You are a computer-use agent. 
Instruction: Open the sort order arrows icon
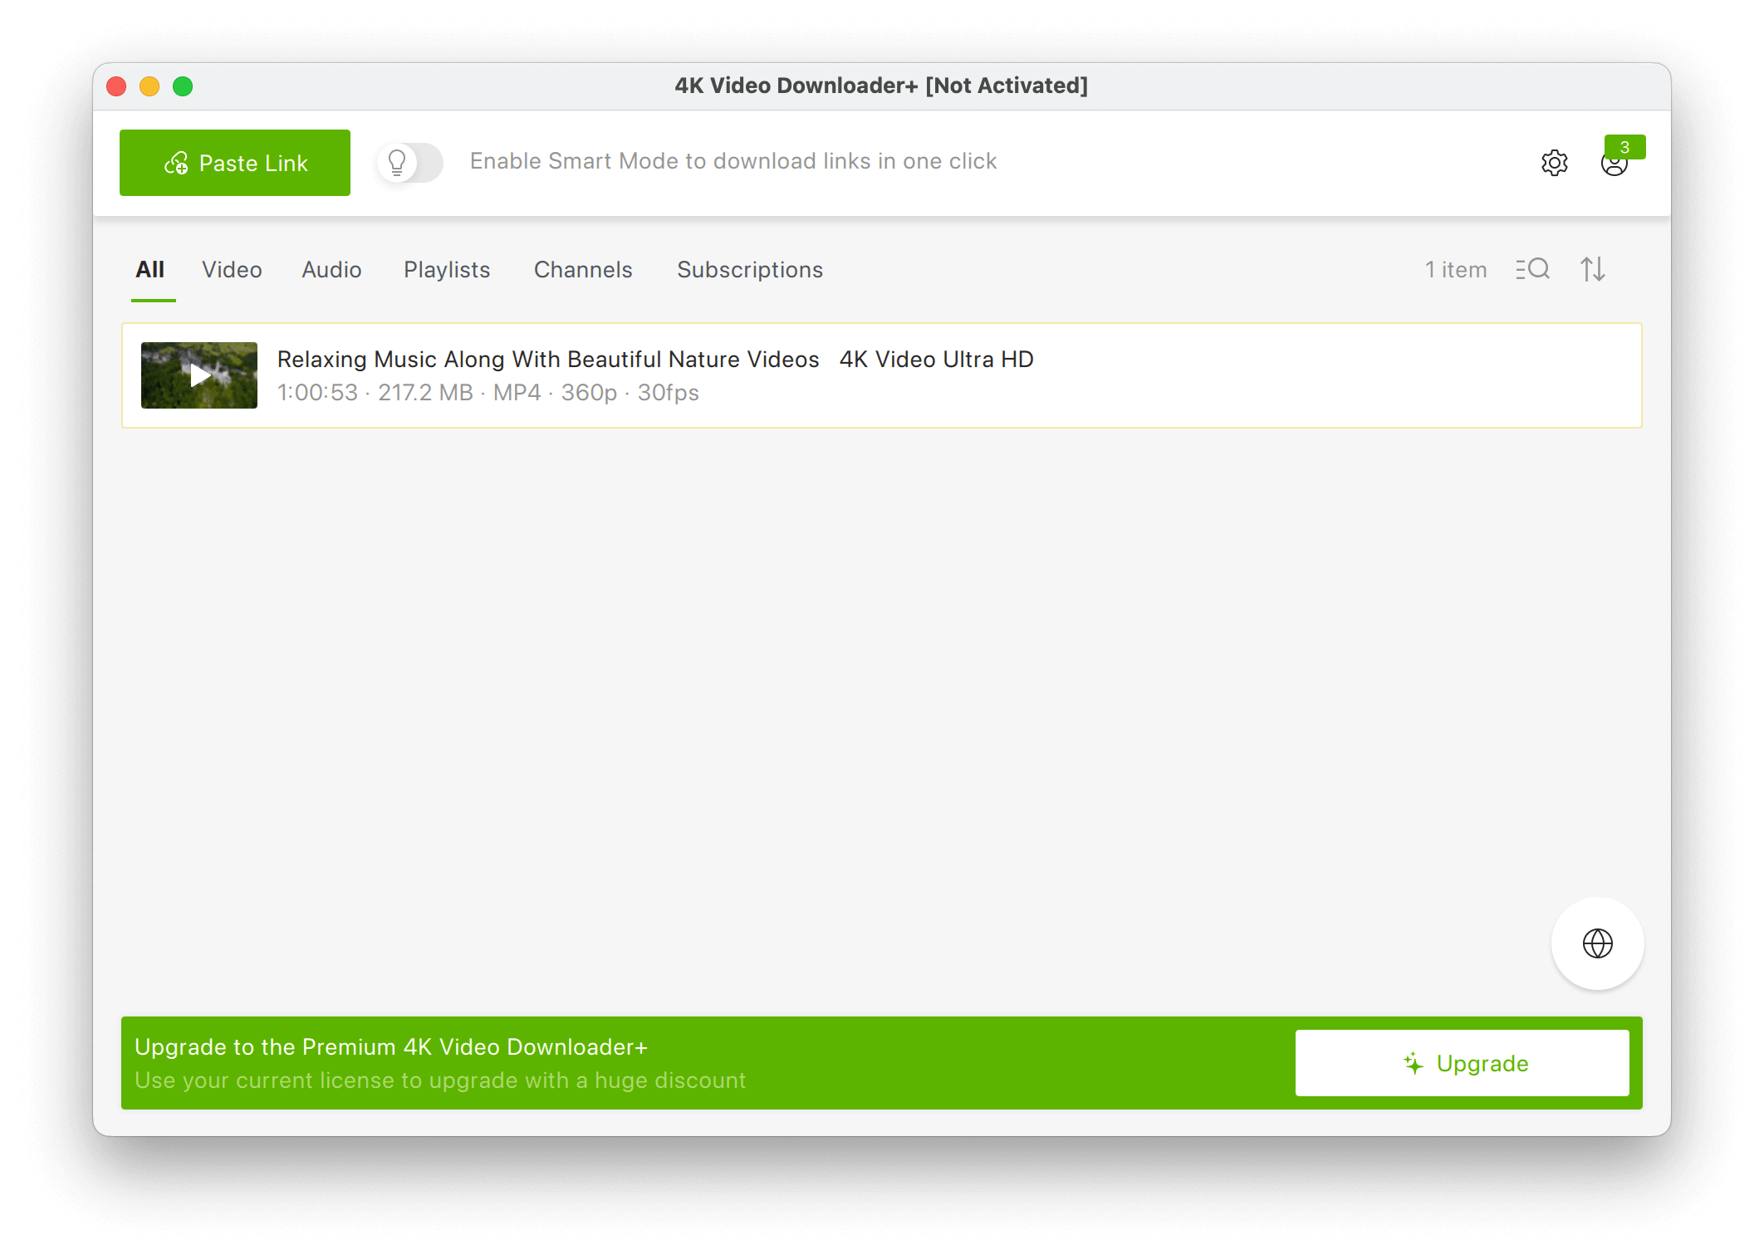1592,269
